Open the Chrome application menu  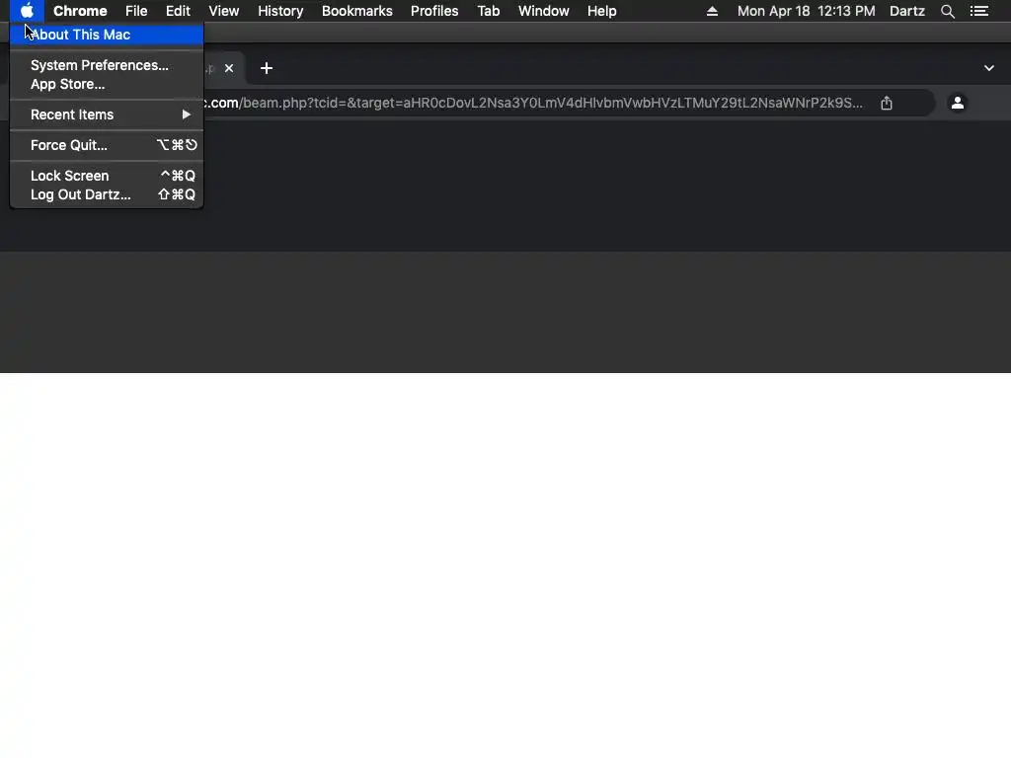click(80, 11)
